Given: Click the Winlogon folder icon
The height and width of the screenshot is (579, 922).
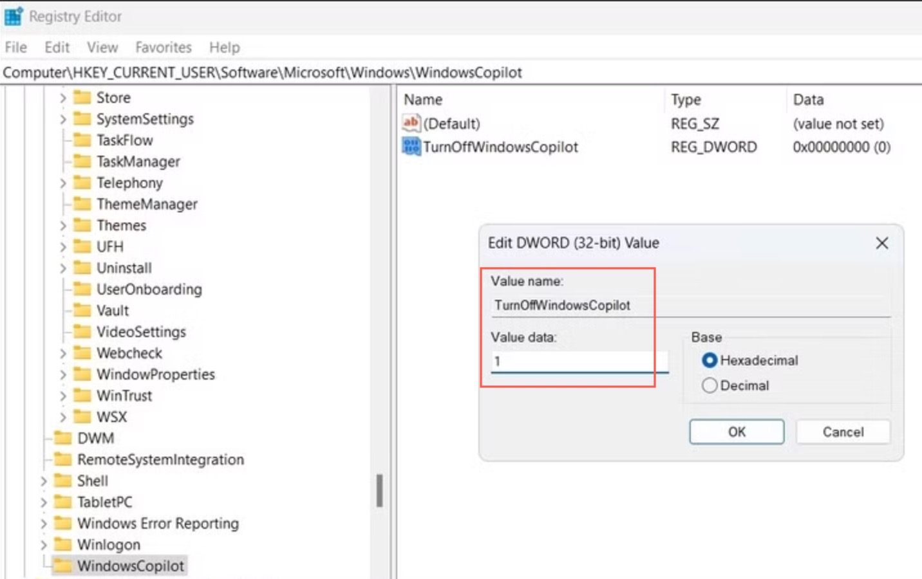Looking at the screenshot, I should point(63,544).
